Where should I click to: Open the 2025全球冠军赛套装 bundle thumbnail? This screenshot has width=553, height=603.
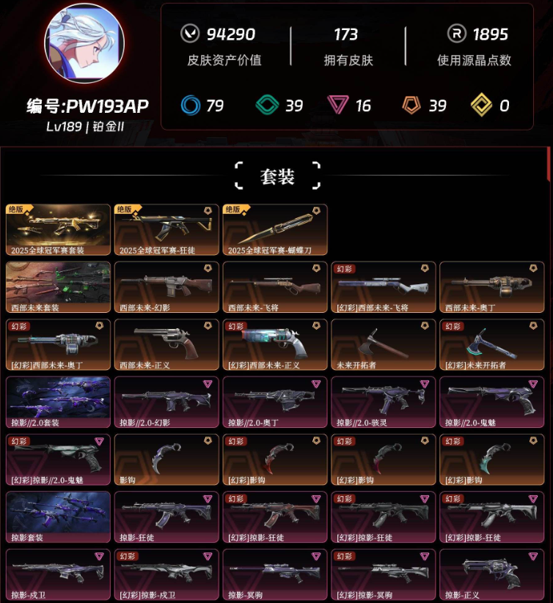(x=58, y=229)
